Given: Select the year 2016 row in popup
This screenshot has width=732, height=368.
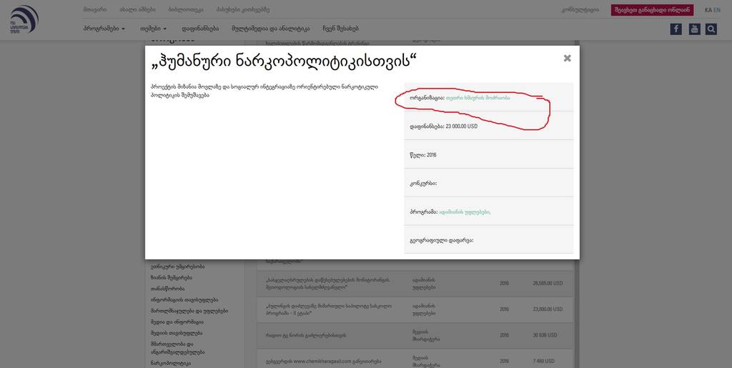Looking at the screenshot, I should 489,154.
